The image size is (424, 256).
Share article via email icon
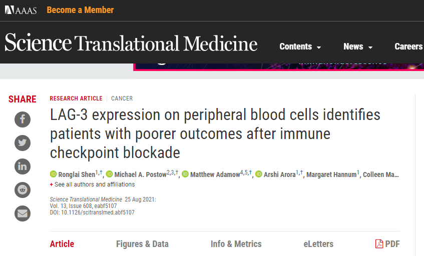(x=23, y=213)
